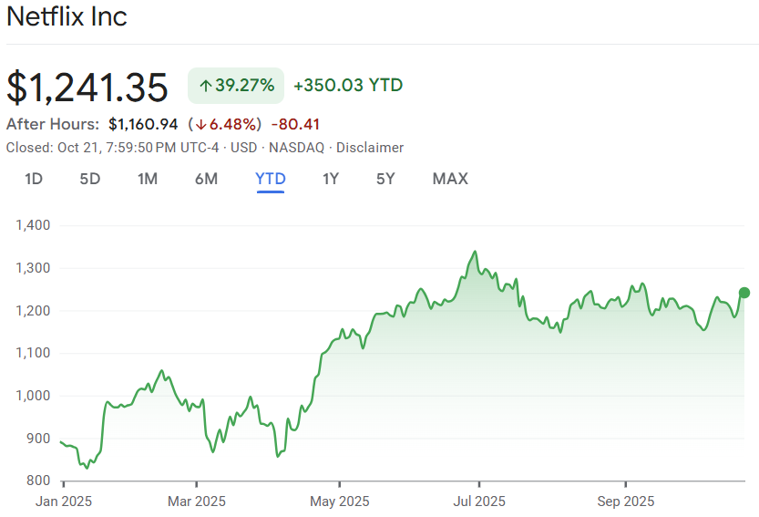Click the $1,241.35 closing price

point(87,88)
